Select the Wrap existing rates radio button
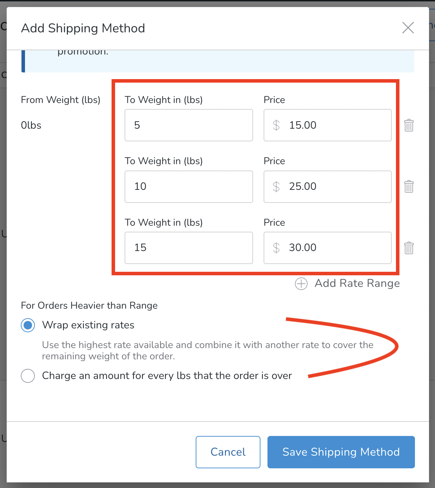The height and width of the screenshot is (488, 435). 28,325
